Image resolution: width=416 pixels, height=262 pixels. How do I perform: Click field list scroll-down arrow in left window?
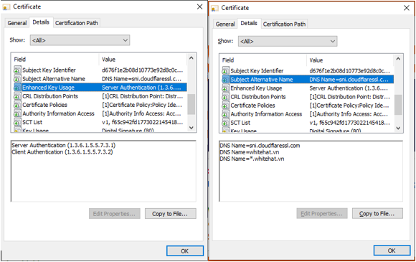coord(192,128)
